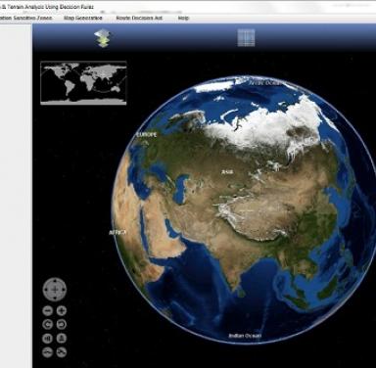Open the Help menu
This screenshot has width=376, height=368.
click(x=183, y=18)
